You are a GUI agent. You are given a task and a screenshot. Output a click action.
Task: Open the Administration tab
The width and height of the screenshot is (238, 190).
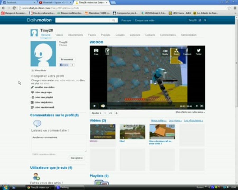pyautogui.click(x=189, y=35)
